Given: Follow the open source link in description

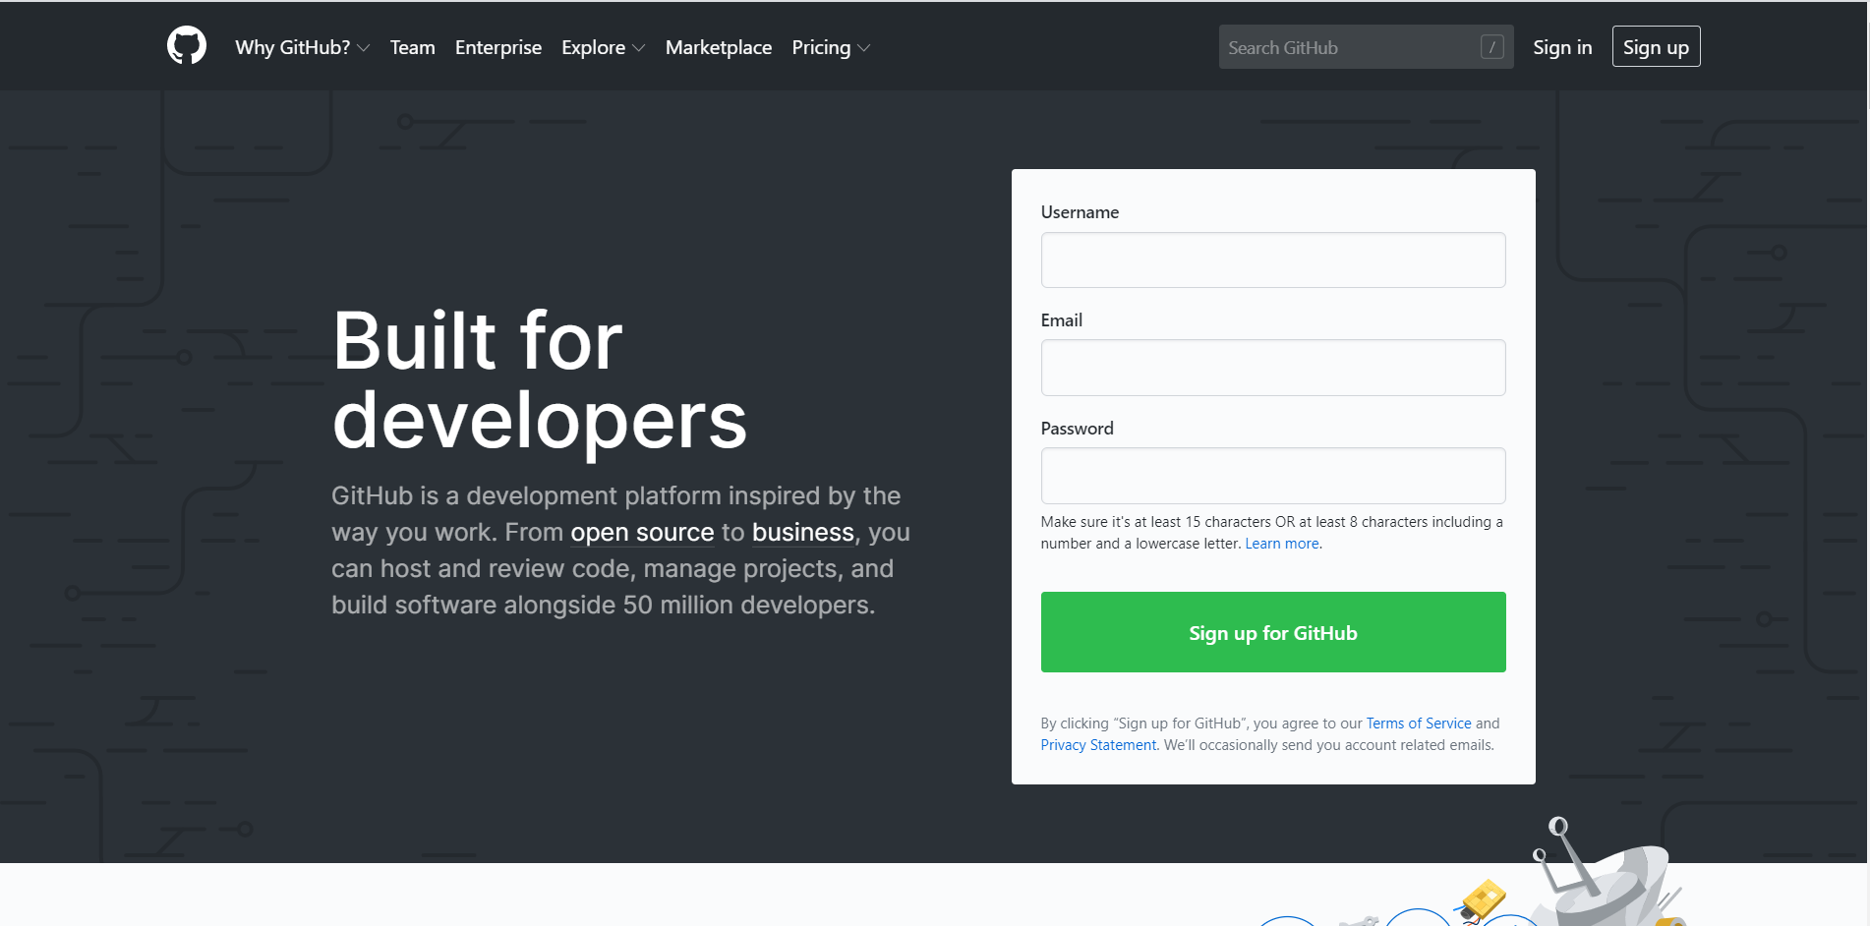Looking at the screenshot, I should [x=642, y=532].
